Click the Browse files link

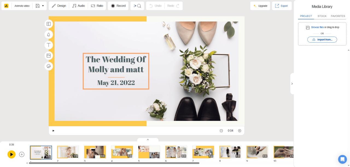(317, 27)
